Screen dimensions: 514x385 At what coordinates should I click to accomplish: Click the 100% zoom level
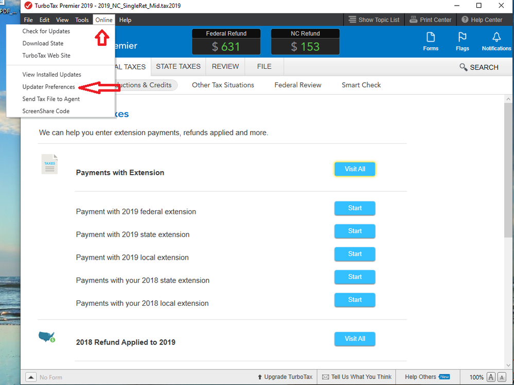pos(476,377)
